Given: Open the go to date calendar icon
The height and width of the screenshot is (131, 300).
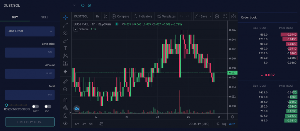Looking at the screenshot, I should (x=101, y=124).
